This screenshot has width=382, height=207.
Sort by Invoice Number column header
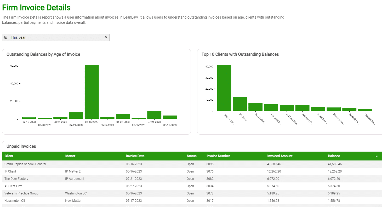click(218, 156)
